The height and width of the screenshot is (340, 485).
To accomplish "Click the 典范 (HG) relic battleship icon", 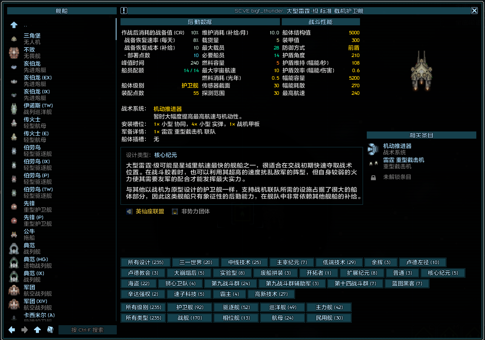I will coord(14,263).
